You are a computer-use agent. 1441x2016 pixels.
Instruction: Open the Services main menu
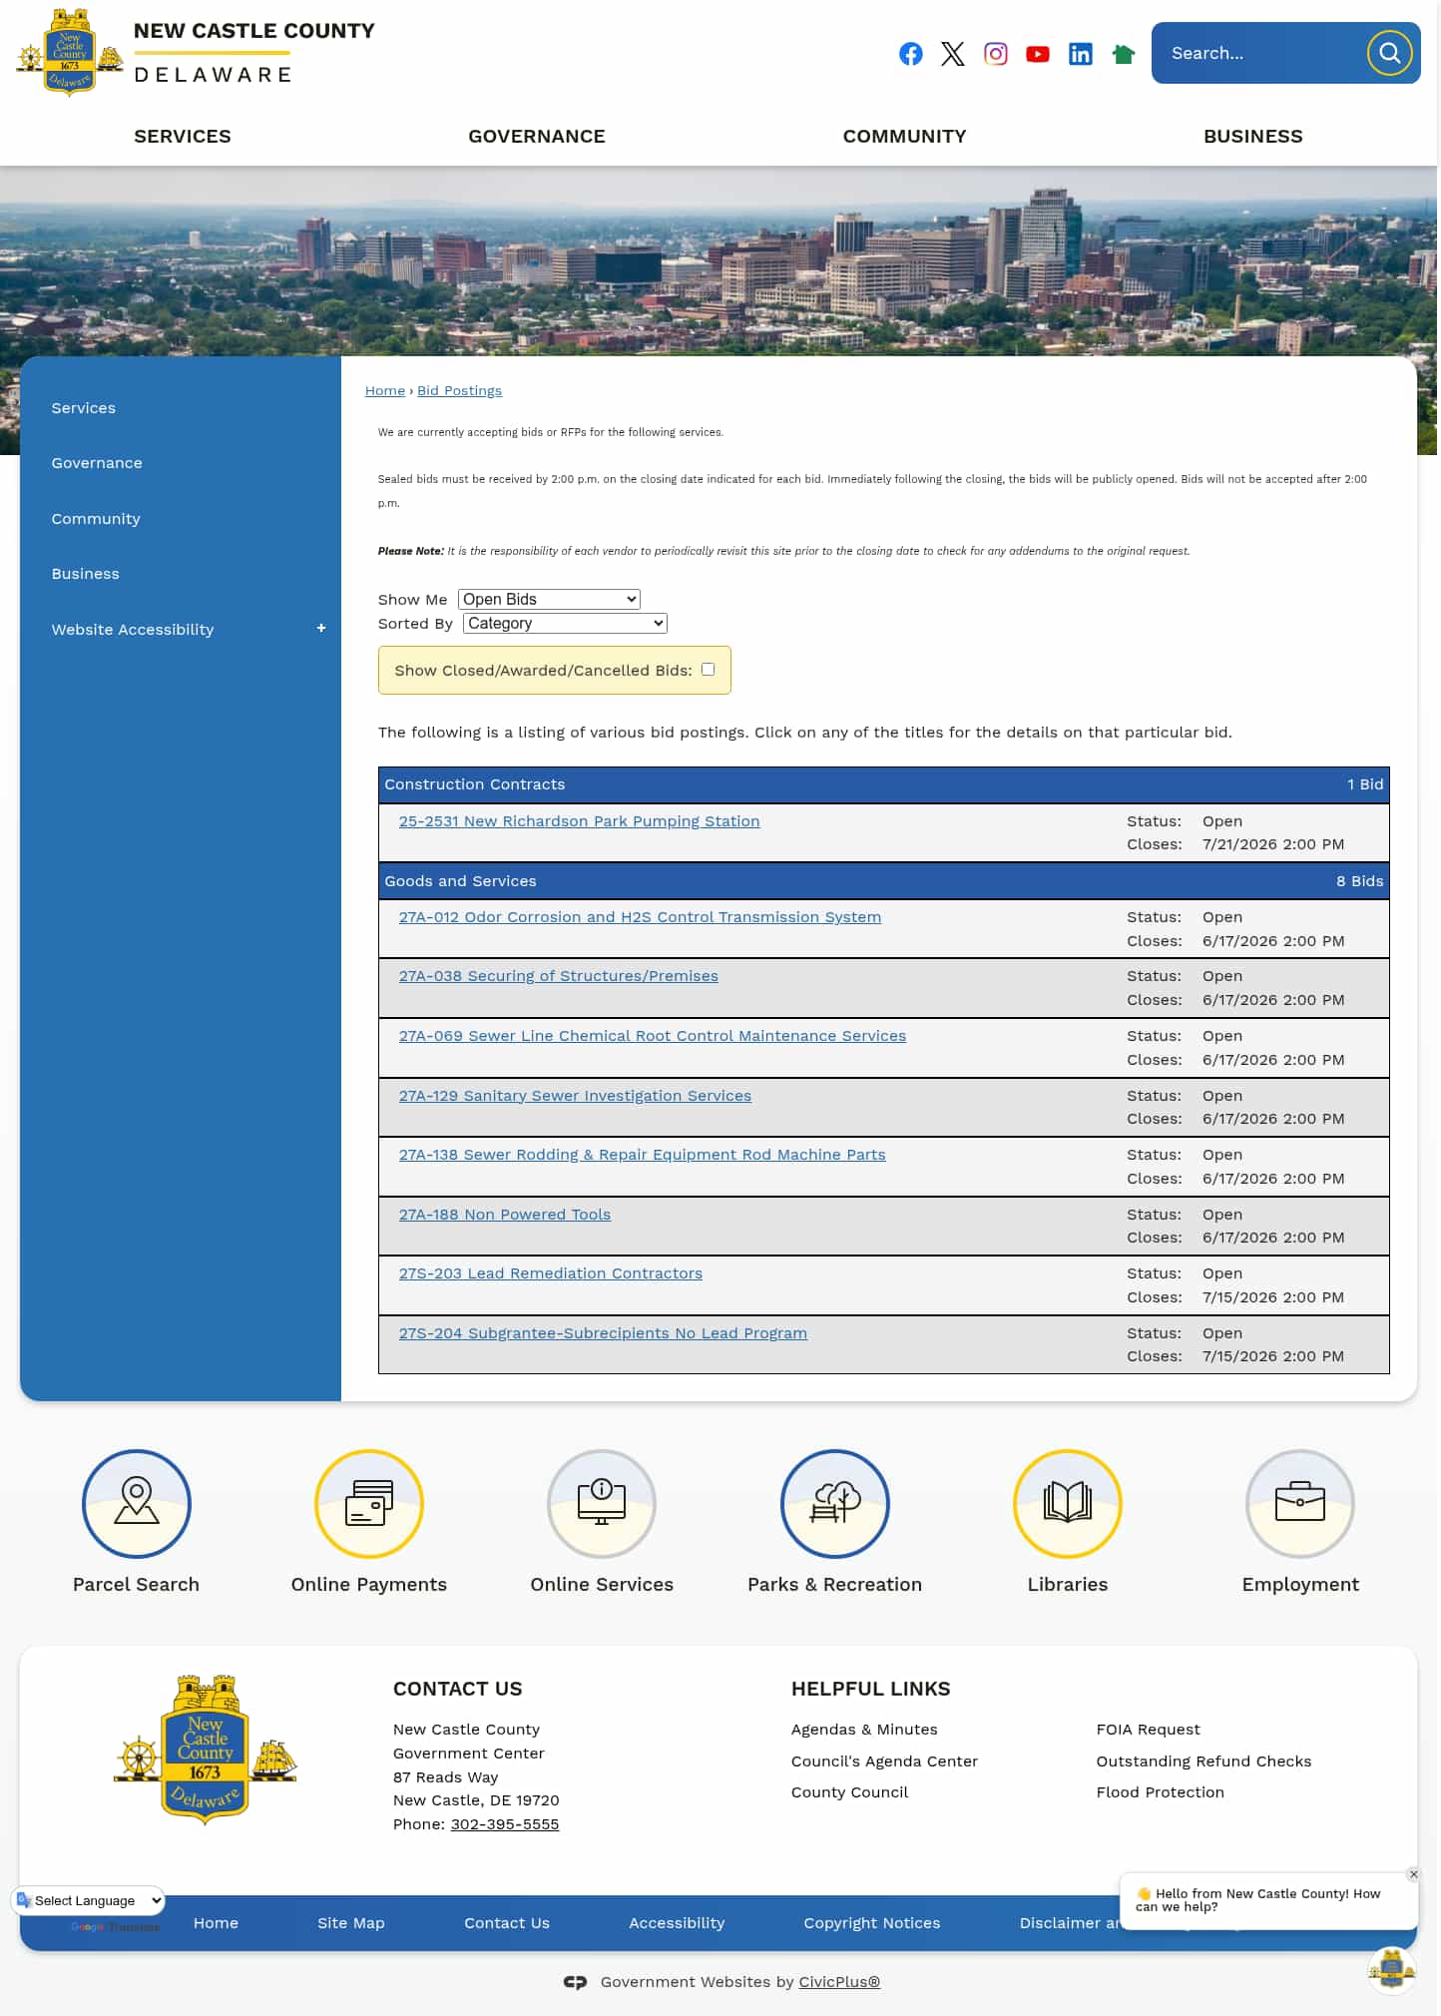pyautogui.click(x=183, y=137)
